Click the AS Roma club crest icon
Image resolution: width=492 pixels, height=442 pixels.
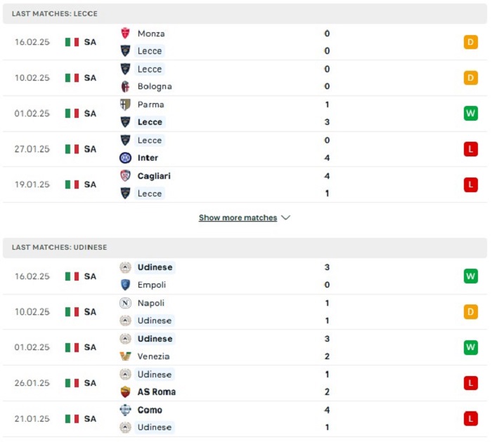(125, 392)
